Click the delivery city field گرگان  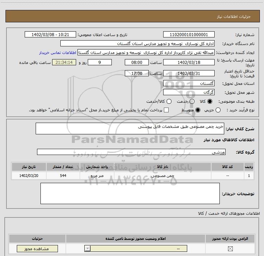click(189, 92)
